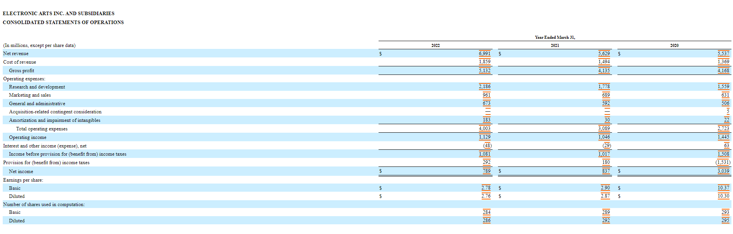Screen dimensions: 733x234
Task: Select 2020 Gross profit value 4,168
Action: coord(723,71)
